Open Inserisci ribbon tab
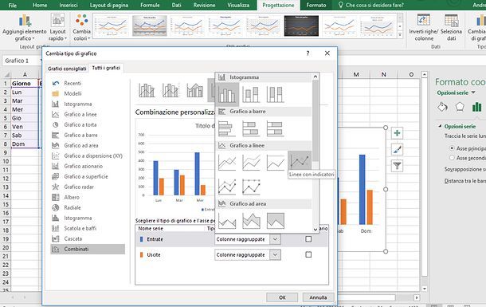Image resolution: width=486 pixels, height=307 pixels. (69, 6)
